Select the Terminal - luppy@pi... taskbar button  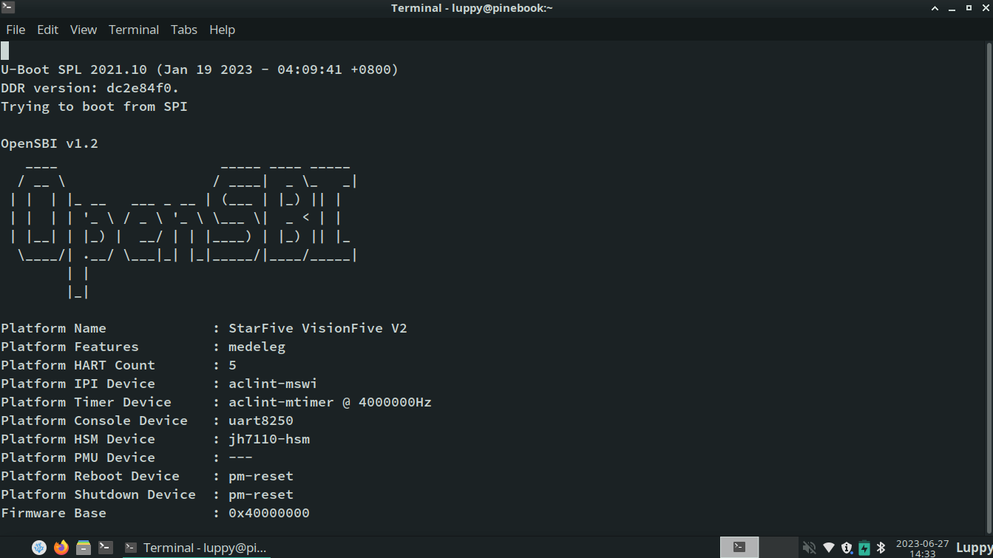(x=195, y=548)
